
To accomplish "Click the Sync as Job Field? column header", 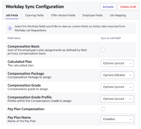I will tap(111, 38).
